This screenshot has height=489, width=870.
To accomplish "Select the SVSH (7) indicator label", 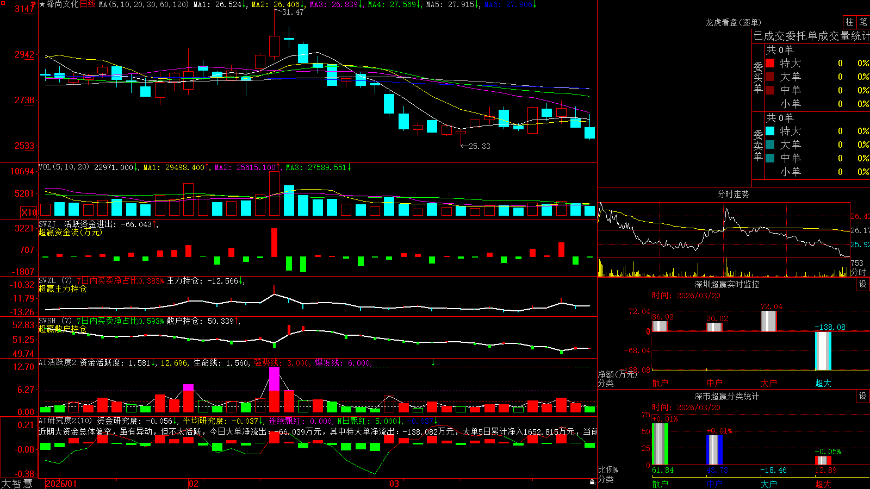I will pyautogui.click(x=55, y=321).
